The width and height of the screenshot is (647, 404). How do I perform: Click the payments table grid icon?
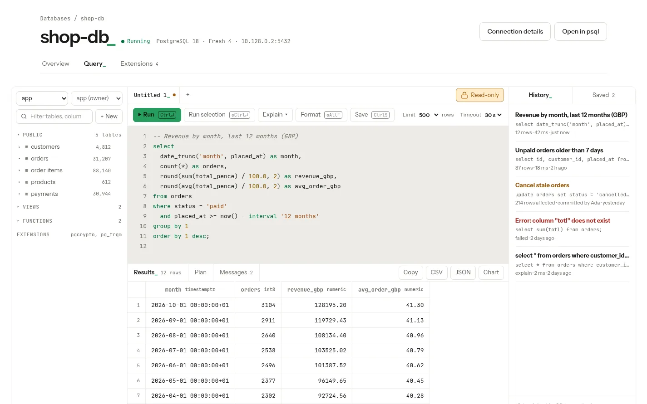(26, 194)
